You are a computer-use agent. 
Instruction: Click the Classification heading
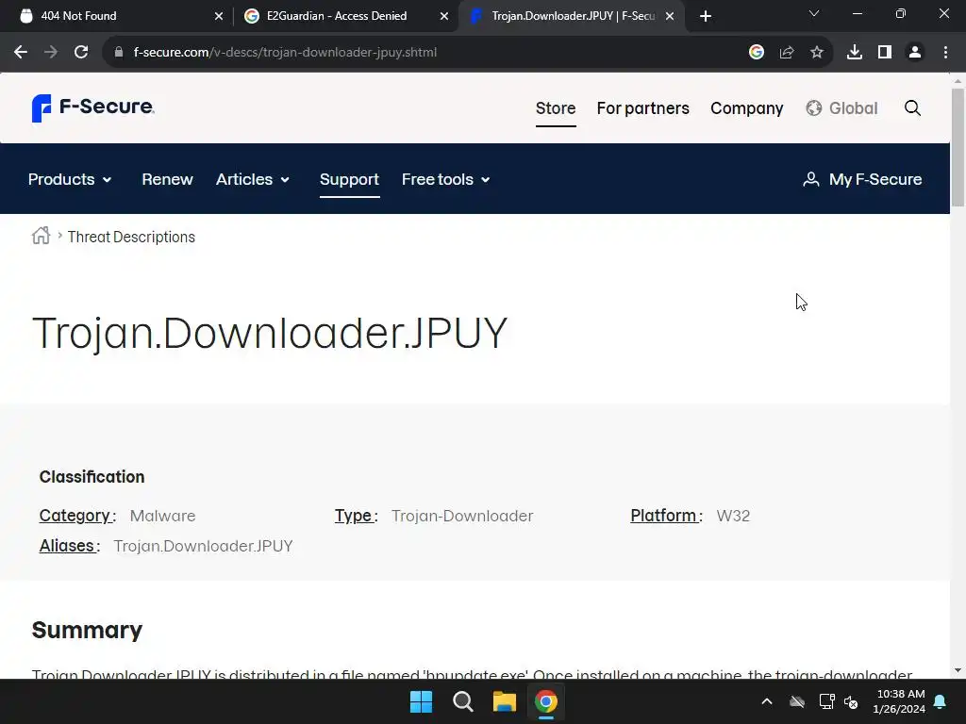(92, 476)
